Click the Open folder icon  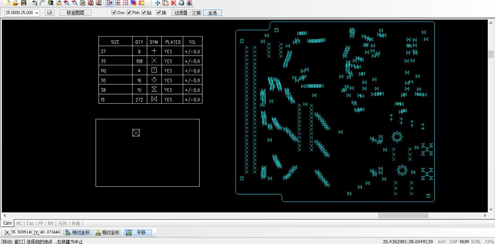(x=16, y=3)
